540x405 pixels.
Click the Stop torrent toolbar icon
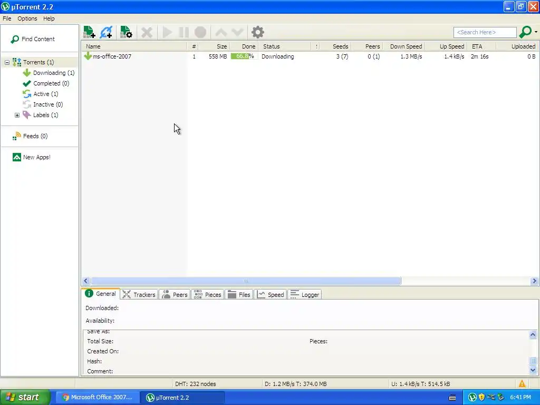[x=200, y=32]
